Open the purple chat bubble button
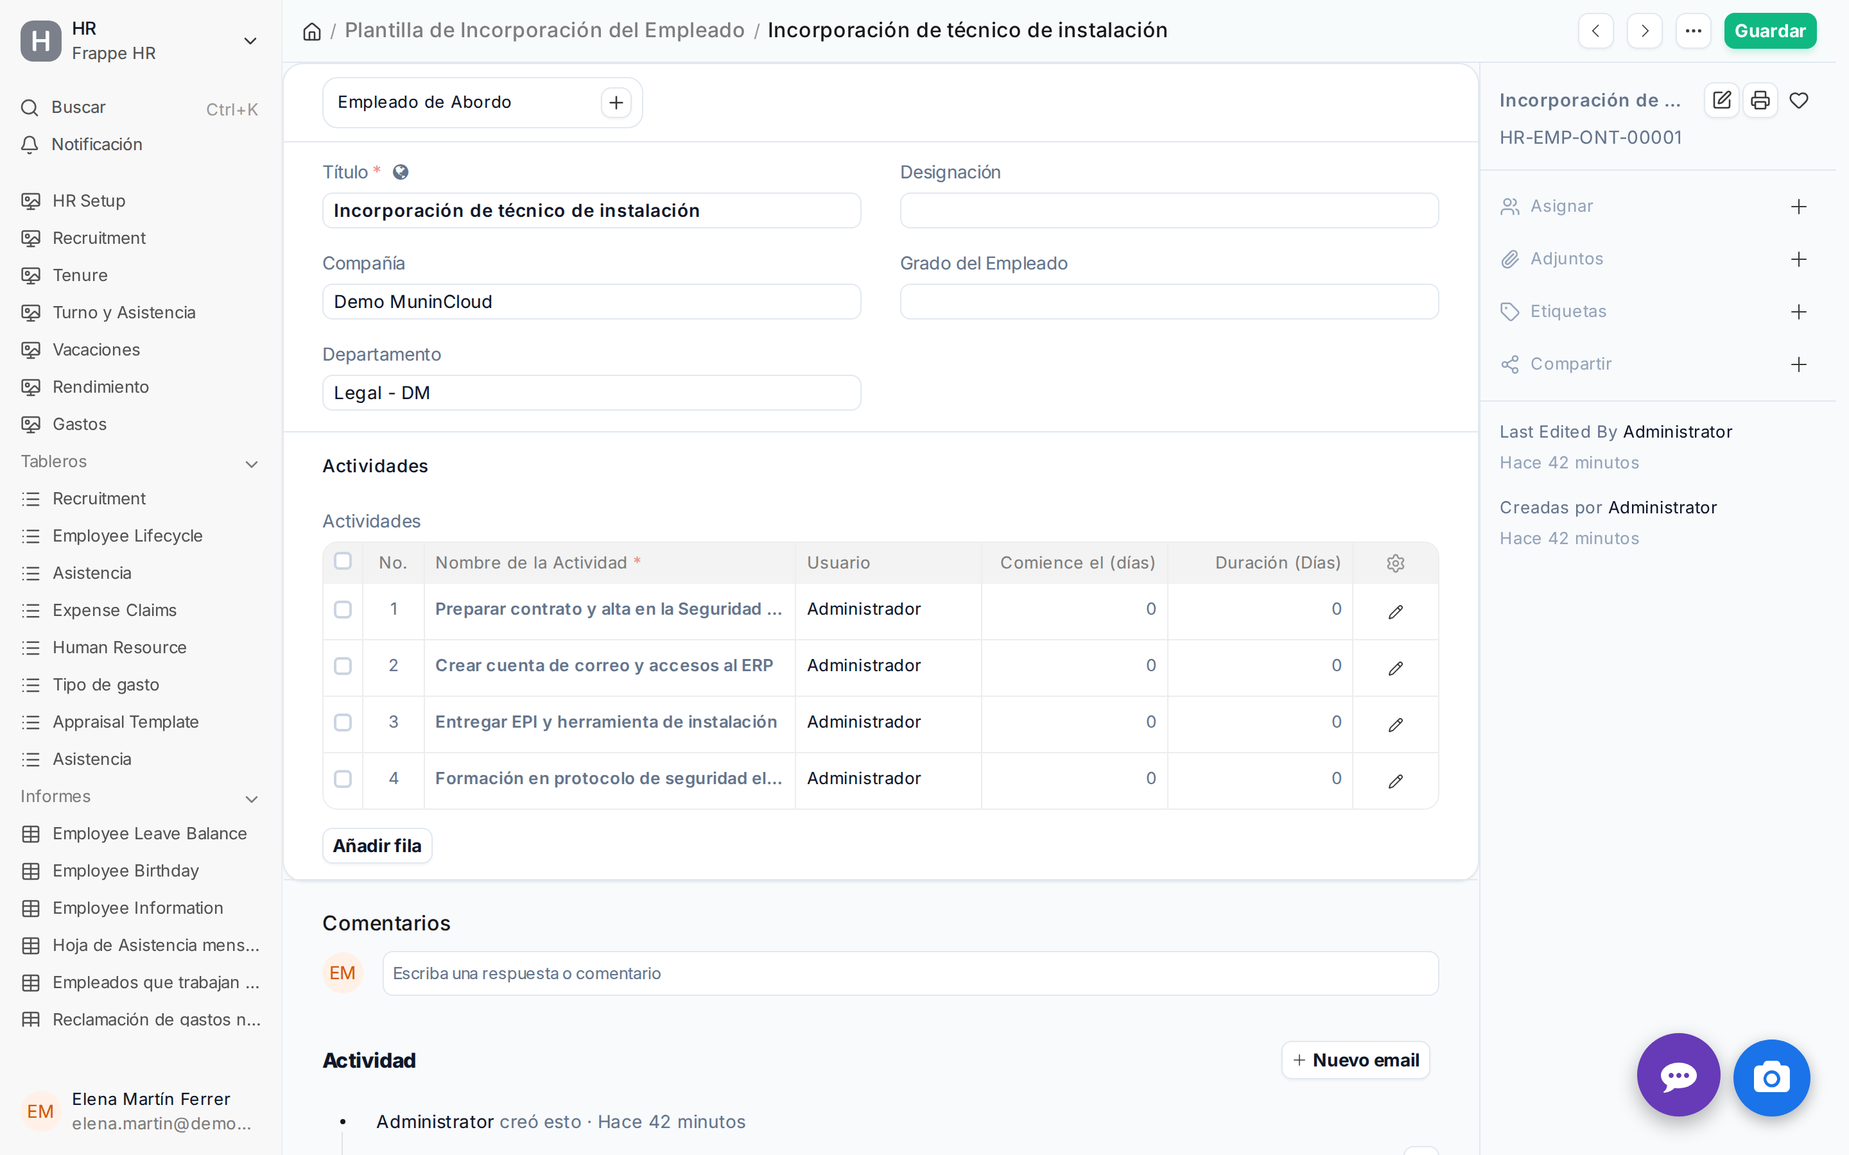Viewport: 1849px width, 1155px height. (x=1678, y=1075)
